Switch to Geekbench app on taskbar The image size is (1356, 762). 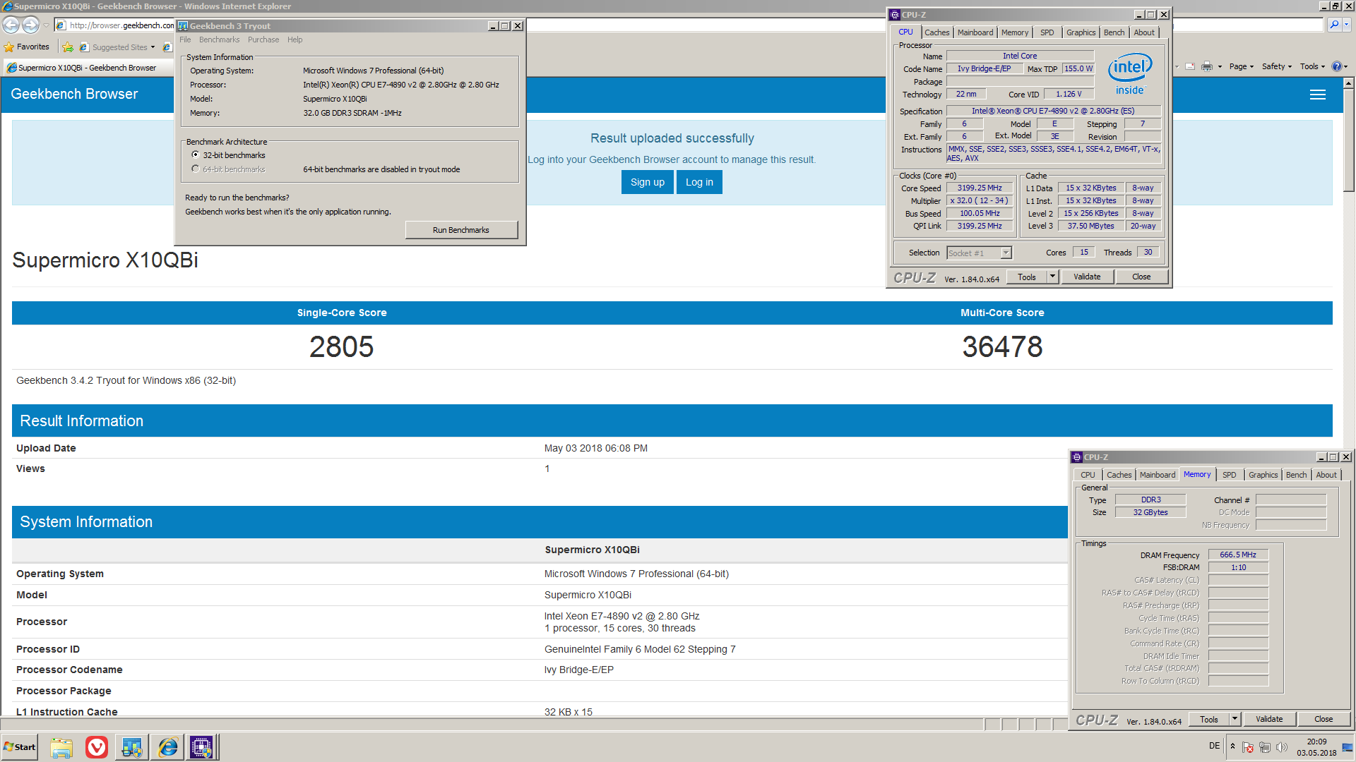pyautogui.click(x=132, y=747)
